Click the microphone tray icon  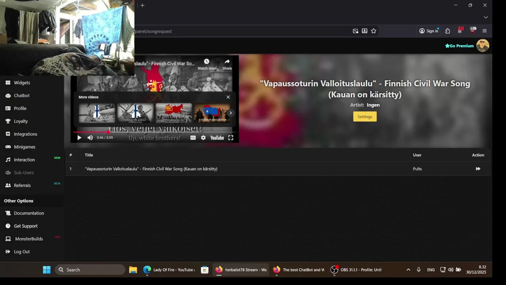click(x=419, y=270)
